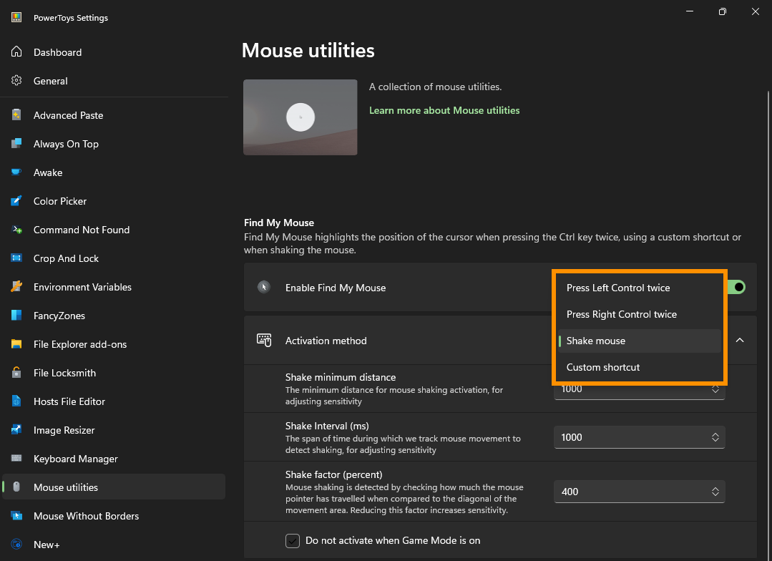Viewport: 772px width, 561px height.
Task: Click the Enable Find My Mouse cursor icon
Action: (264, 287)
